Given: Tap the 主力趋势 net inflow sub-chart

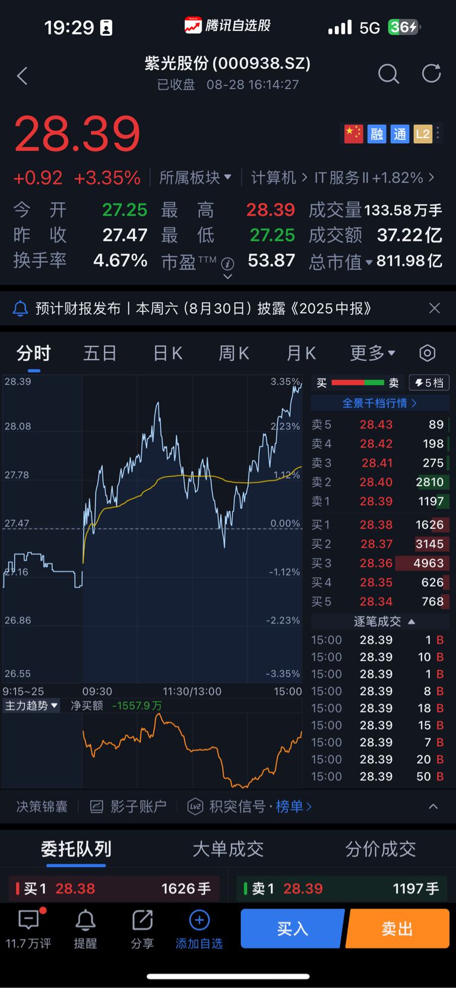Looking at the screenshot, I should coord(153,750).
